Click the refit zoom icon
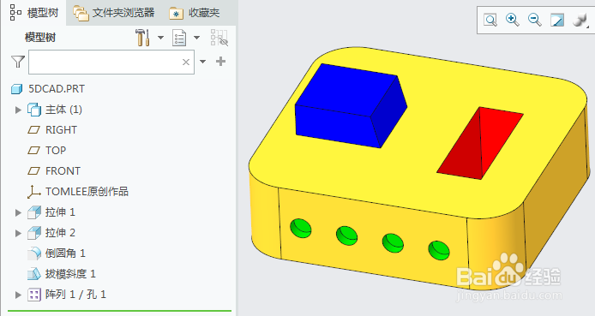 [490, 20]
